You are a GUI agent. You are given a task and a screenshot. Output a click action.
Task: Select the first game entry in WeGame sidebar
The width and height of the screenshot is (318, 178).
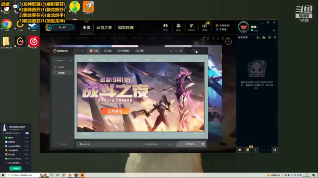[x=62, y=67]
